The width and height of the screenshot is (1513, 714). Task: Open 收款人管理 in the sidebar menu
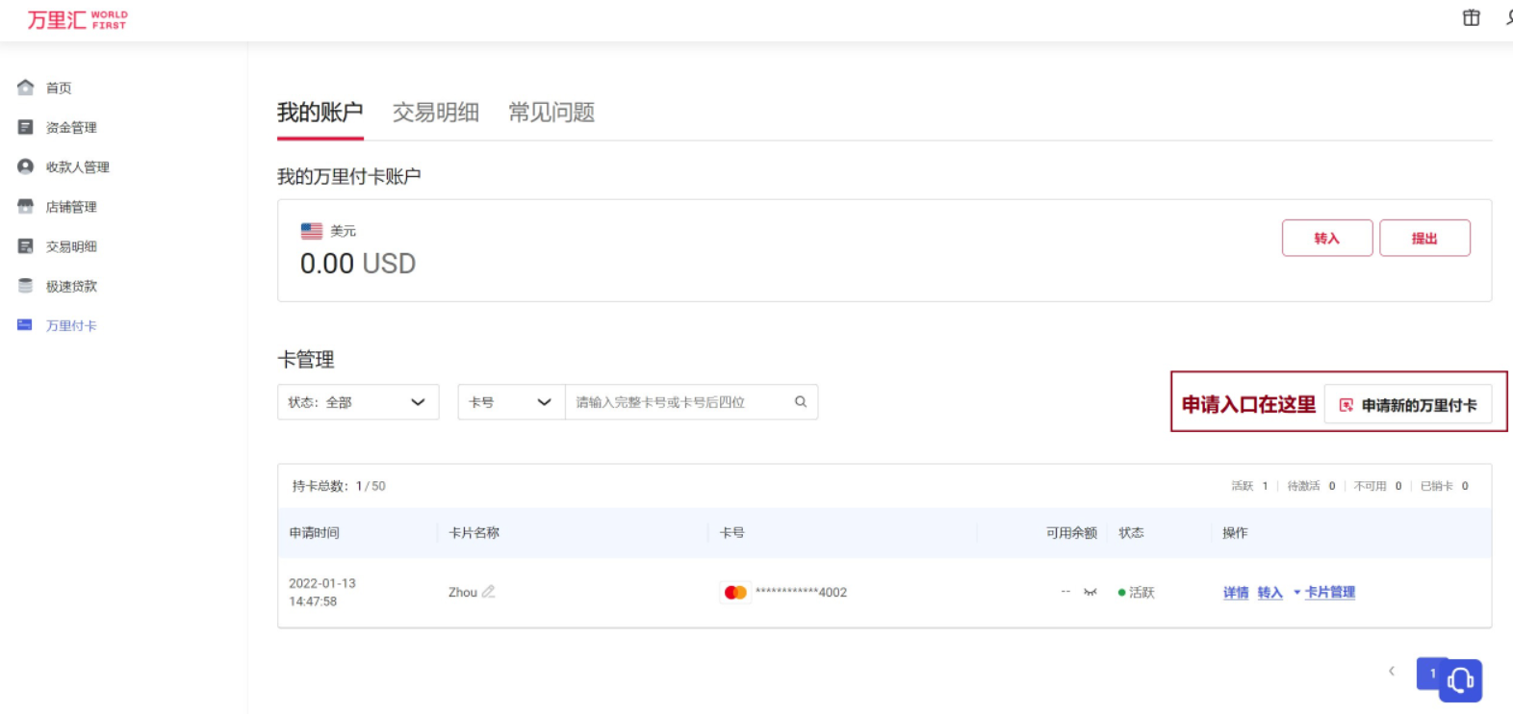[78, 166]
